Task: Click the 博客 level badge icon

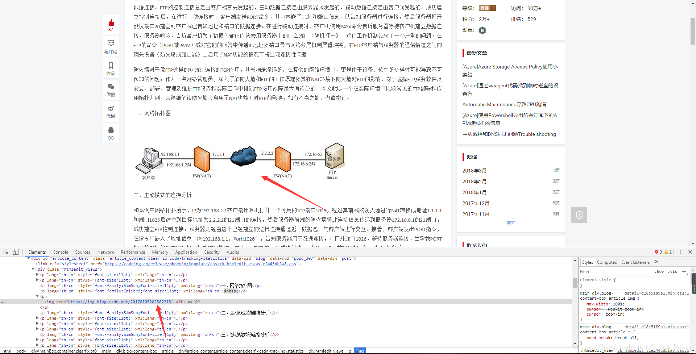Action: click(487, 8)
